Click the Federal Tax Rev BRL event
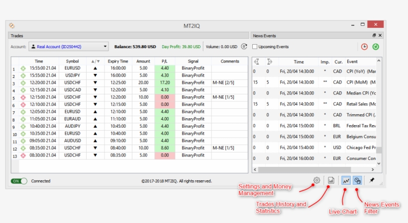This screenshot has width=408, height=223. click(x=361, y=126)
